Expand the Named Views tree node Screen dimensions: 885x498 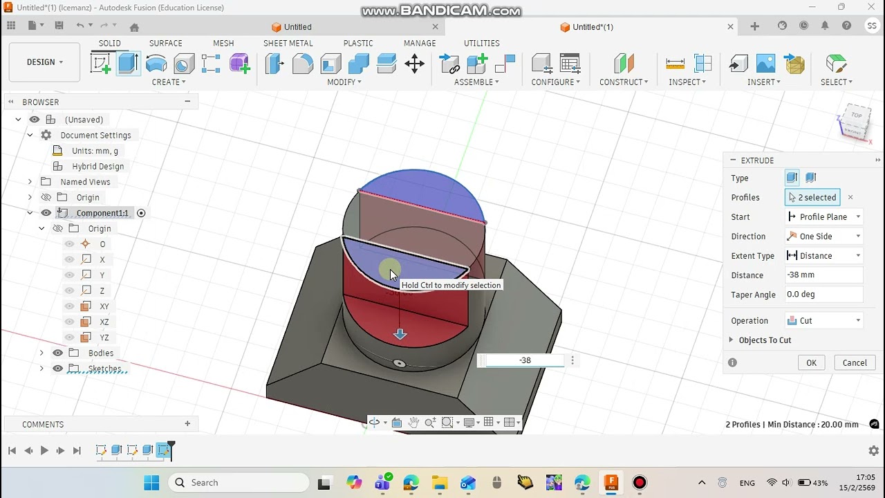(x=30, y=182)
